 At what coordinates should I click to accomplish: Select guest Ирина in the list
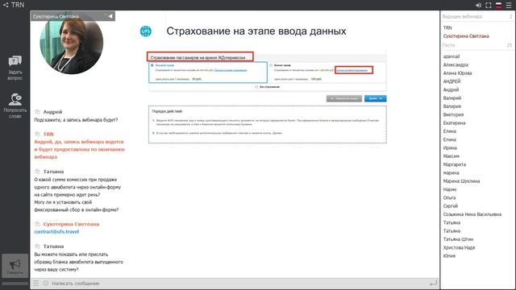click(x=450, y=147)
